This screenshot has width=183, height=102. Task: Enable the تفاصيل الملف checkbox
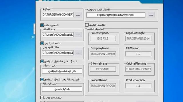pyautogui.click(x=87, y=25)
